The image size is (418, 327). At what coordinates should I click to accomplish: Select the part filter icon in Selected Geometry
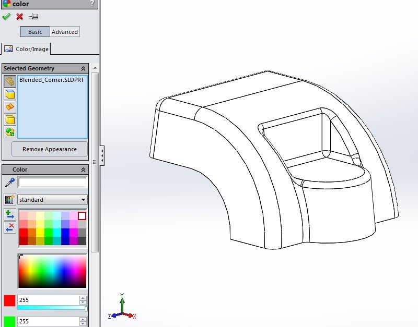(x=10, y=81)
